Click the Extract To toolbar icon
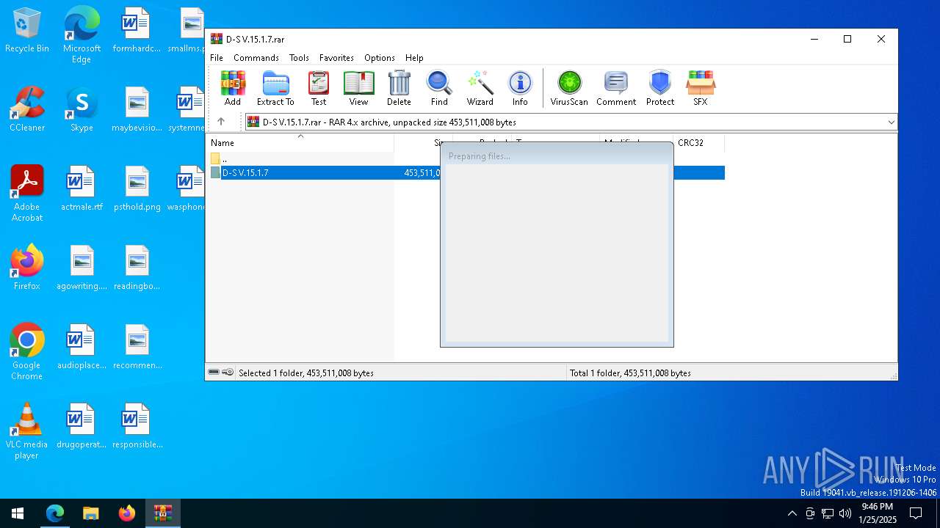 coord(275,89)
